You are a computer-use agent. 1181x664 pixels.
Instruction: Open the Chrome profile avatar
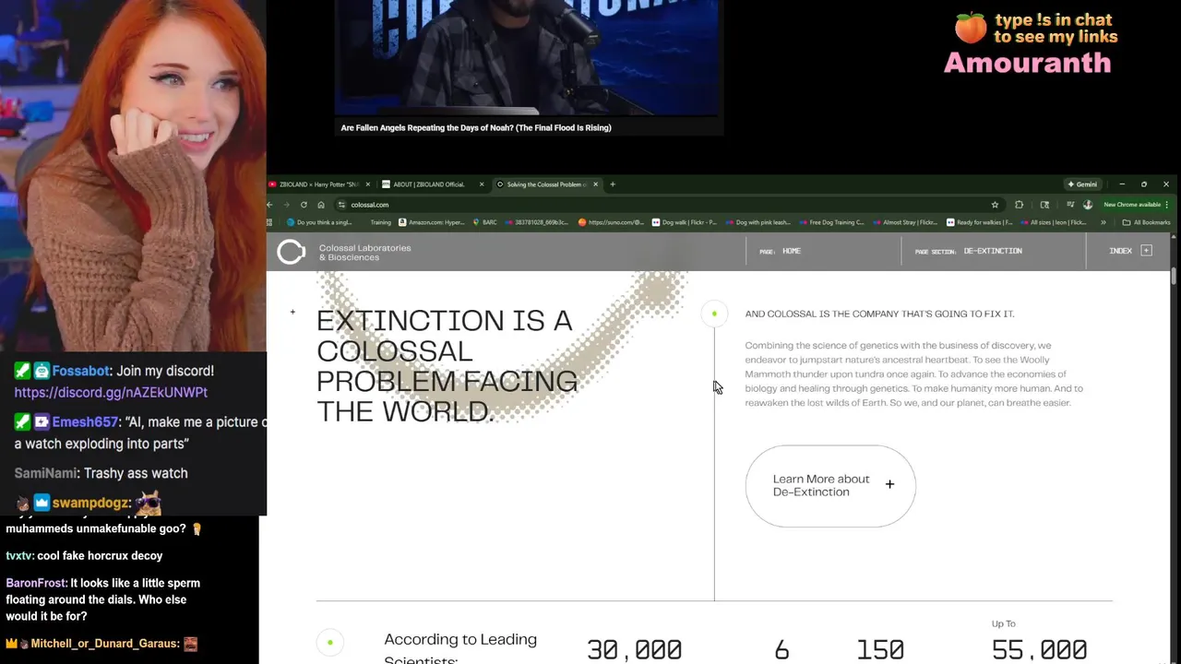click(x=1088, y=205)
